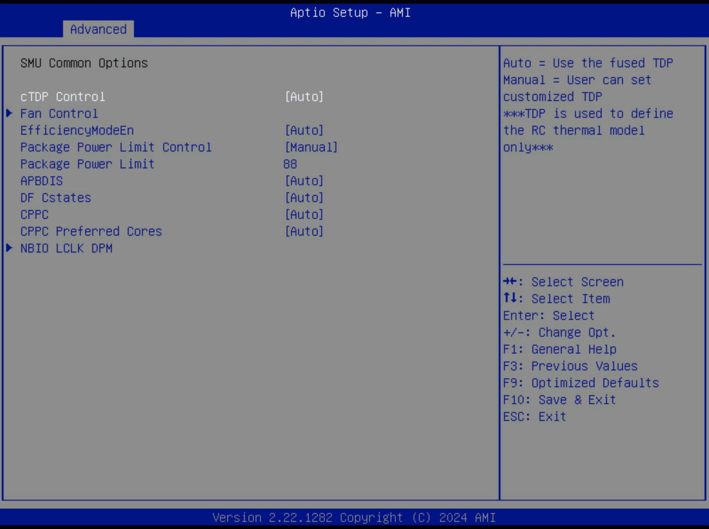Click the F1: General Help hint
This screenshot has width=709, height=529.
pos(559,349)
